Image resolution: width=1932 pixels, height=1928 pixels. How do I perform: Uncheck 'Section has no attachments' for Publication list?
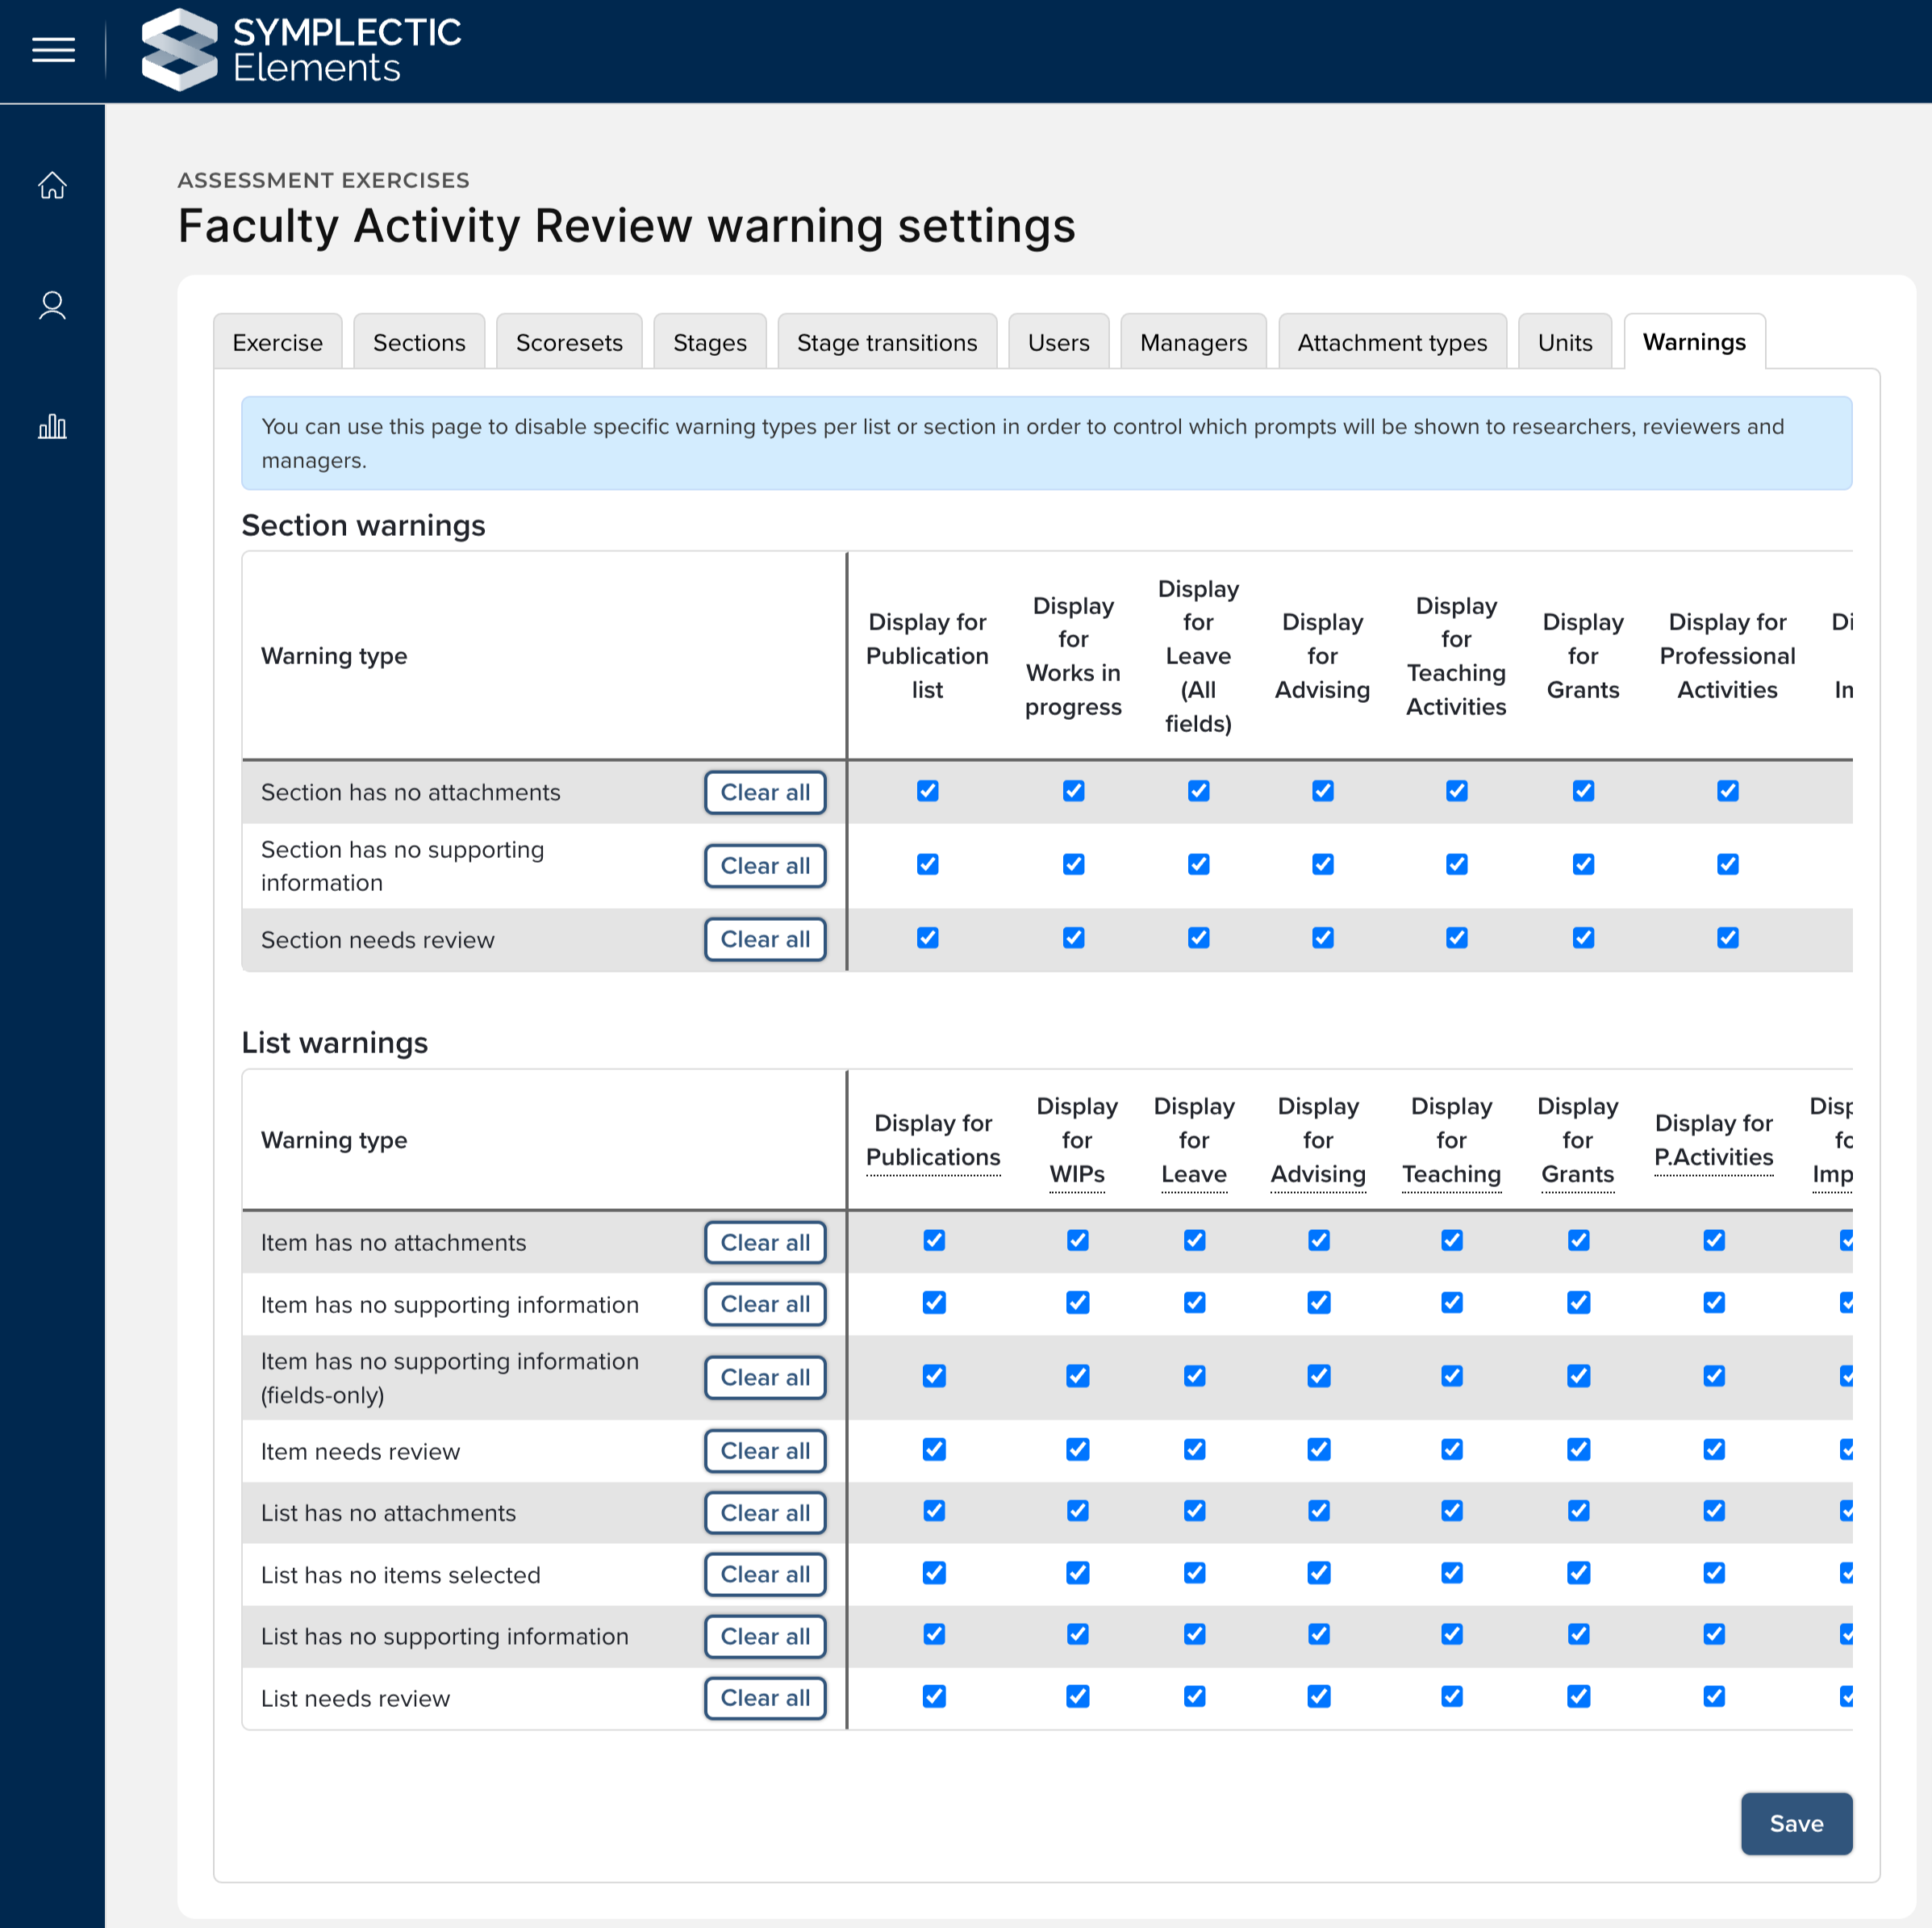tap(927, 792)
